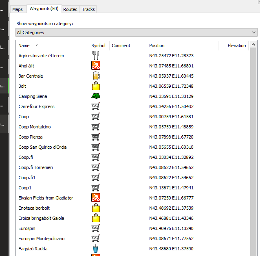The width and height of the screenshot is (260, 256).
Task: Select waypoint Coop Pienza
Action: click(30, 137)
